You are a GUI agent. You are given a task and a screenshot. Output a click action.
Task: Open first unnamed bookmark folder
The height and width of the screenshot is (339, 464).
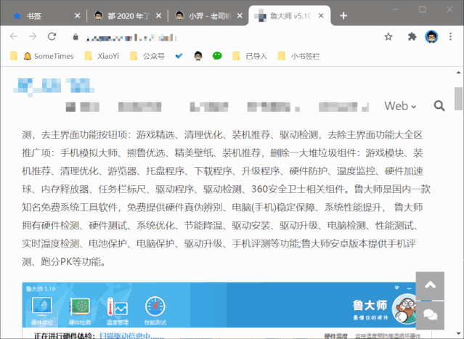click(x=14, y=56)
